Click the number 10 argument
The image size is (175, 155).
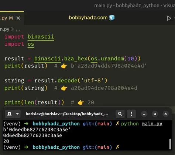click(131, 59)
